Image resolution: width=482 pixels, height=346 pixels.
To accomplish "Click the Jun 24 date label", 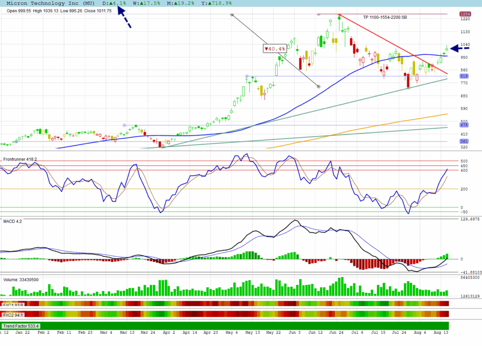I will tap(336, 332).
